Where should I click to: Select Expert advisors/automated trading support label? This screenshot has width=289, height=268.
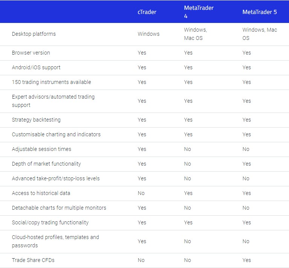coord(53,101)
